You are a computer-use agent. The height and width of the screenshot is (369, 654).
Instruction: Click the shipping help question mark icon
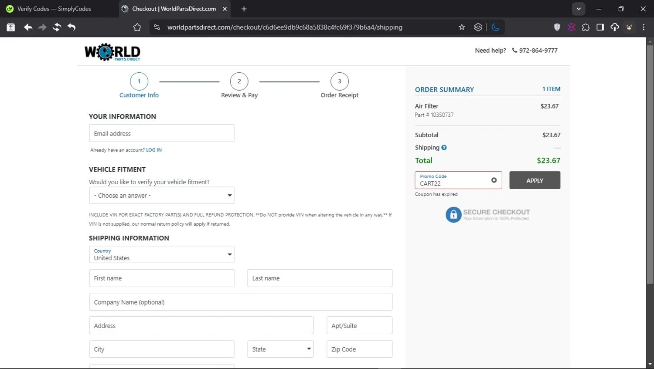tap(444, 148)
